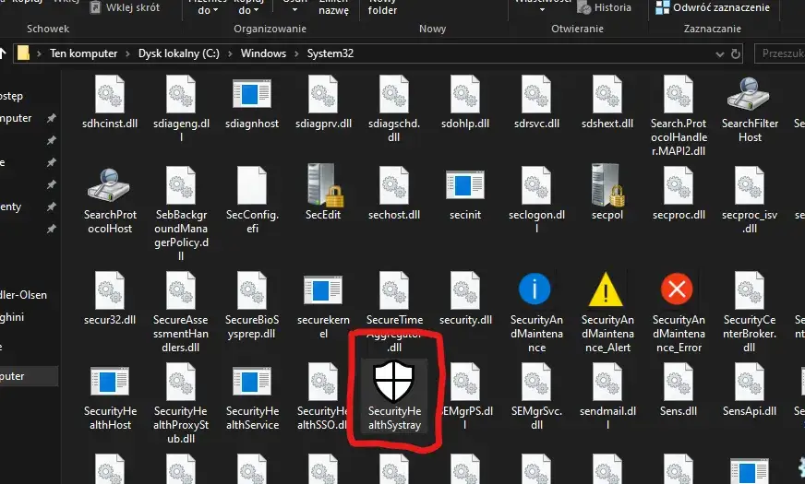Select SecEdit application with lock icon
Viewport: 805px width, 484px height.
[x=323, y=193]
